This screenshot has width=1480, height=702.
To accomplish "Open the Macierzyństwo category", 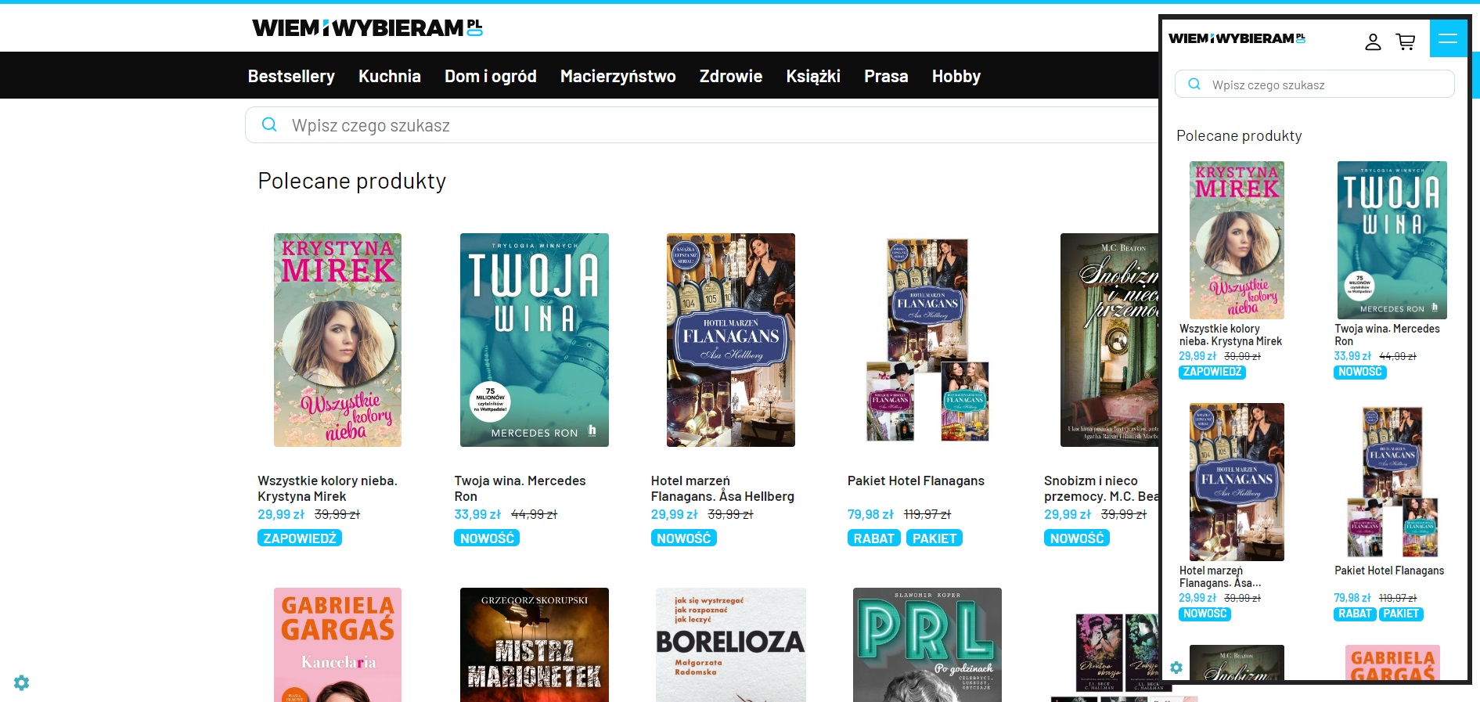I will (x=618, y=76).
